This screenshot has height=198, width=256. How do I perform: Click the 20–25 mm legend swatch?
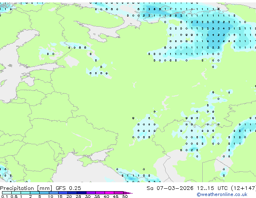point(72,193)
